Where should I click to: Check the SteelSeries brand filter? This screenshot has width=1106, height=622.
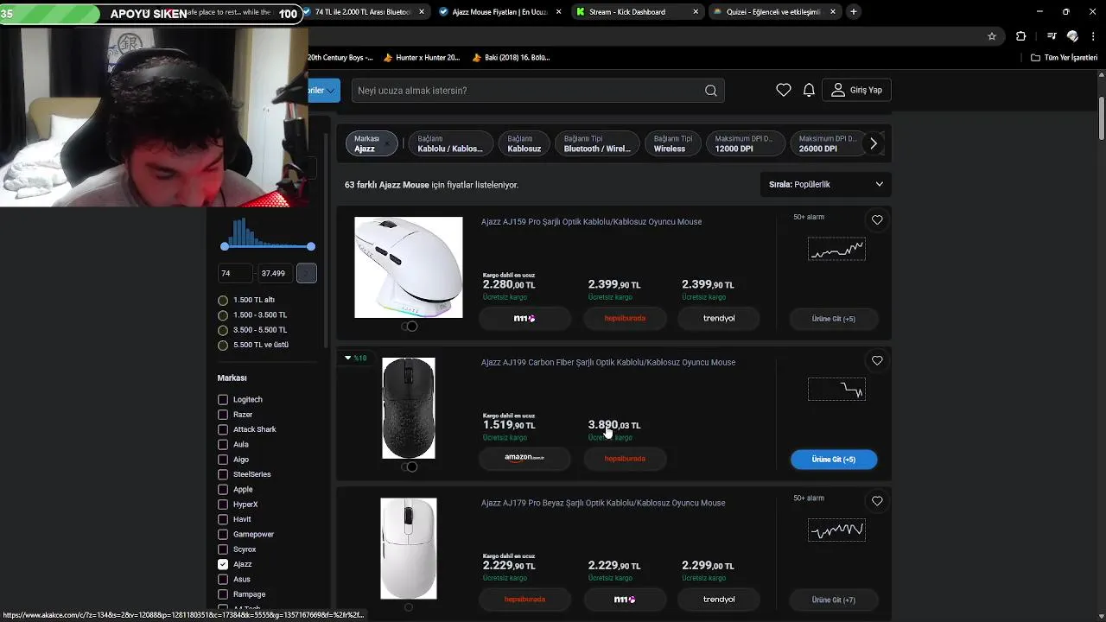[223, 474]
